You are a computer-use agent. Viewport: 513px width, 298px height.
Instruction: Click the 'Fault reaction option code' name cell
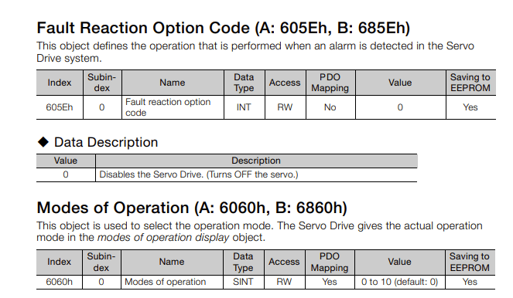tap(173, 107)
